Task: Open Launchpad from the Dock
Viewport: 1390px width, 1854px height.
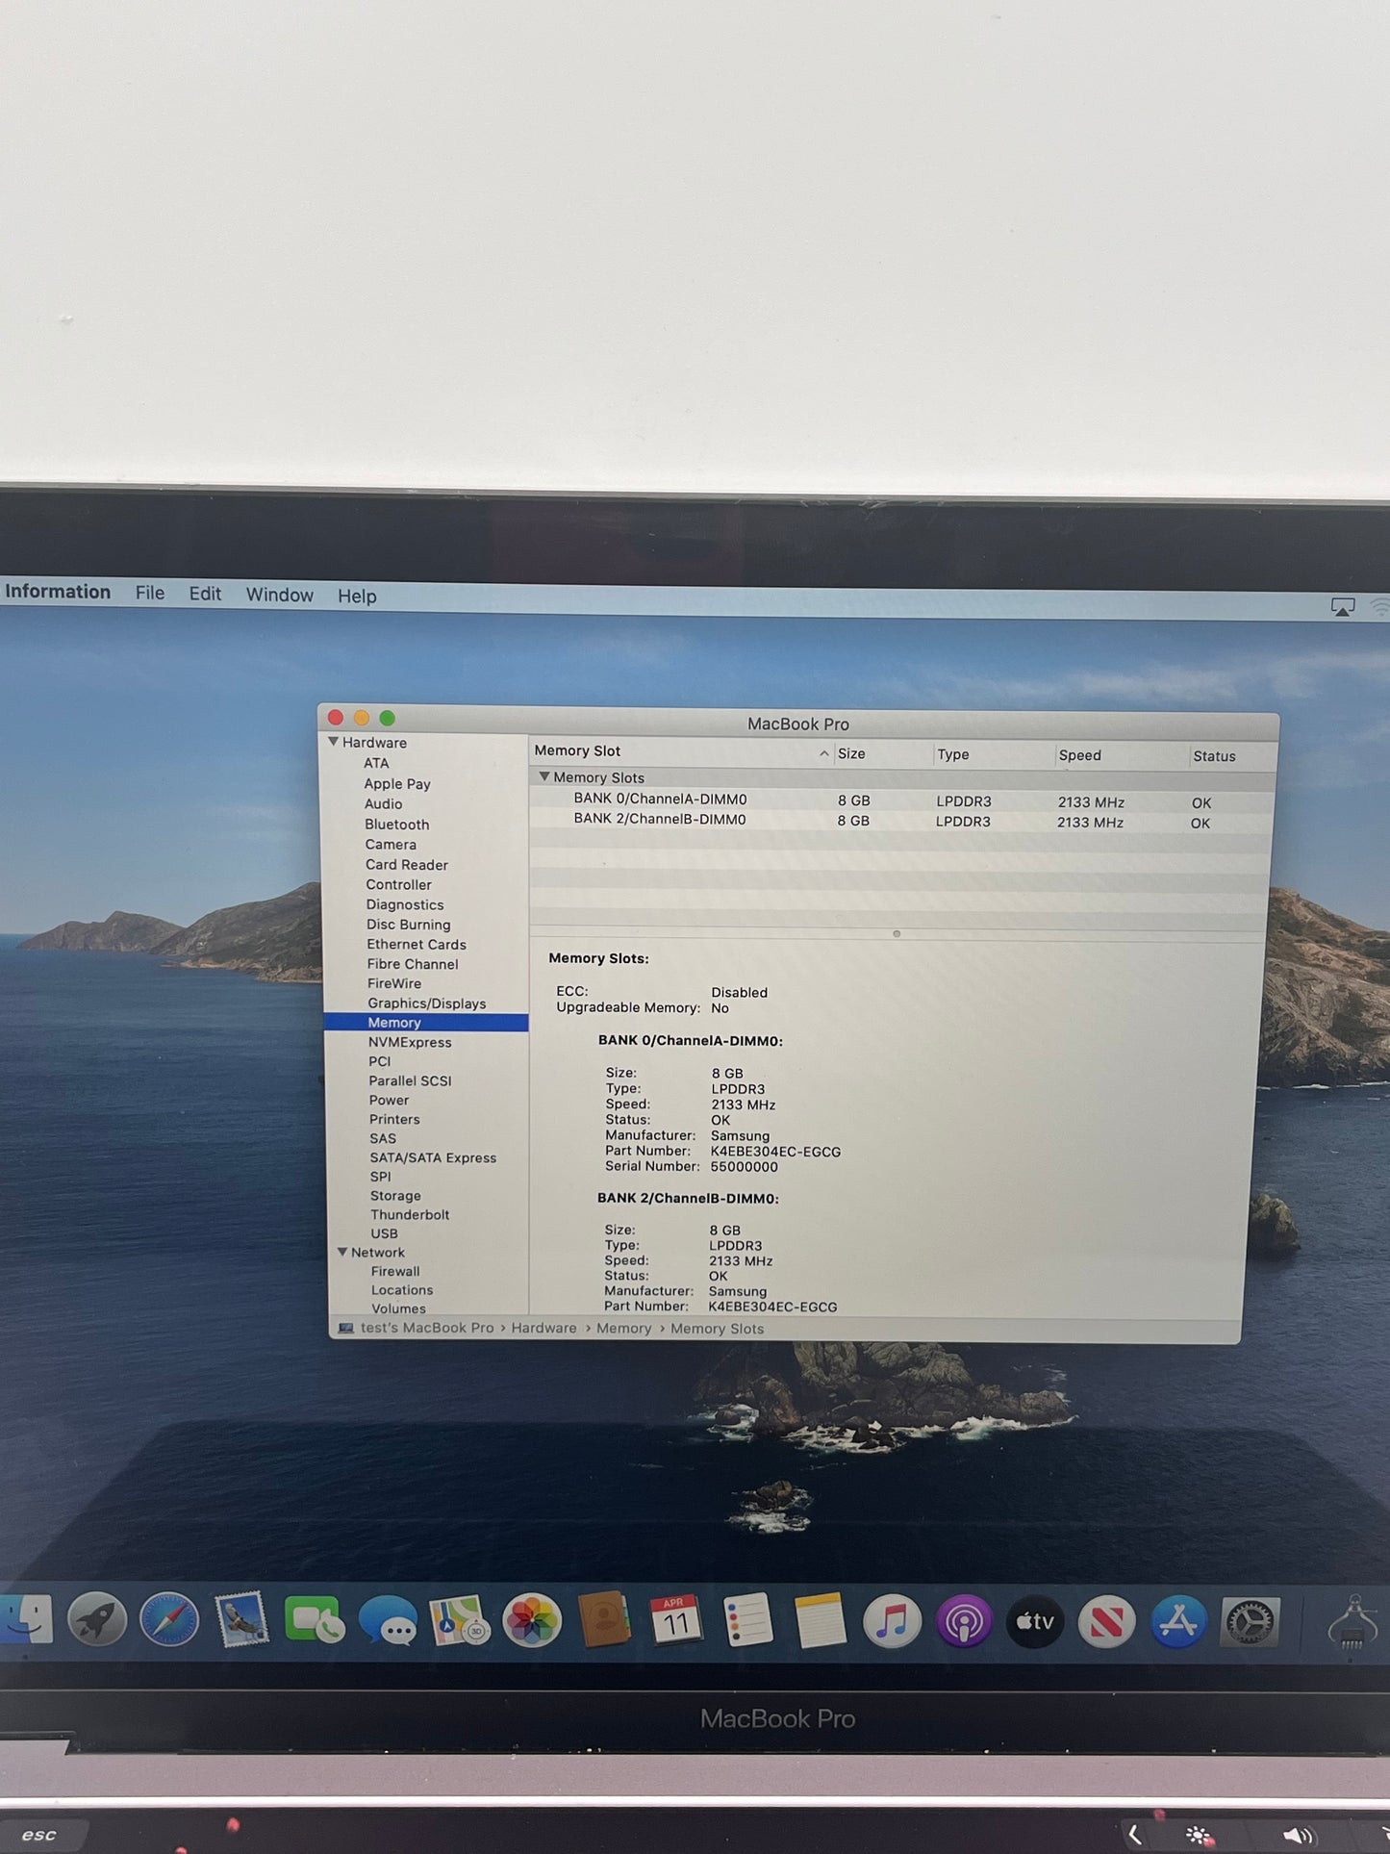Action: [x=97, y=1620]
